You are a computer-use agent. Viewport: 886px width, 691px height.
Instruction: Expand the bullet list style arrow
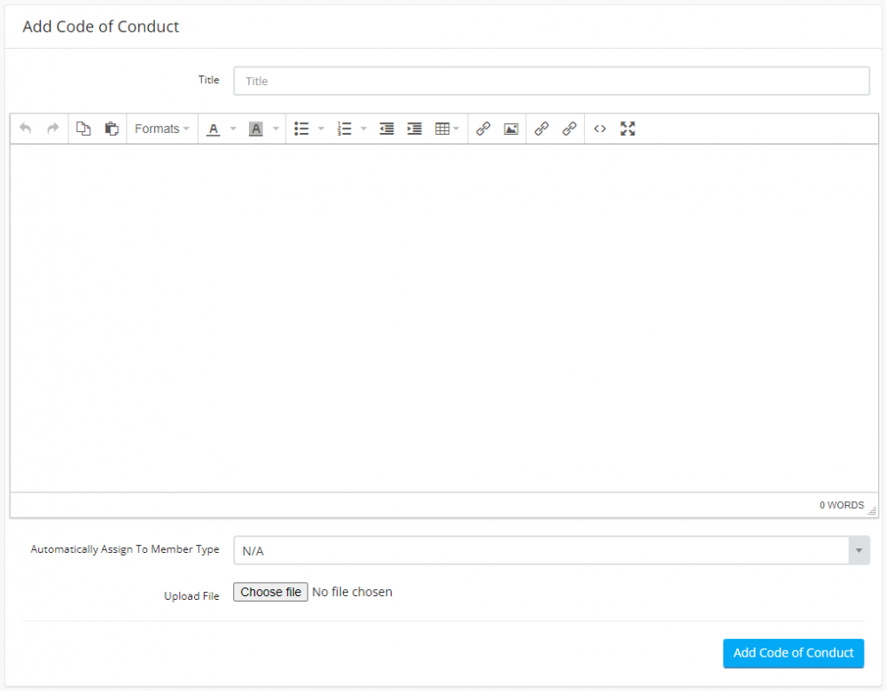point(321,128)
